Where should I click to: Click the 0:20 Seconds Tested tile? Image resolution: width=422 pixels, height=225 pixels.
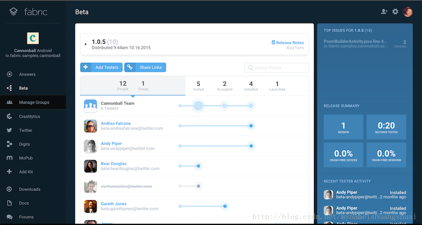click(x=386, y=127)
